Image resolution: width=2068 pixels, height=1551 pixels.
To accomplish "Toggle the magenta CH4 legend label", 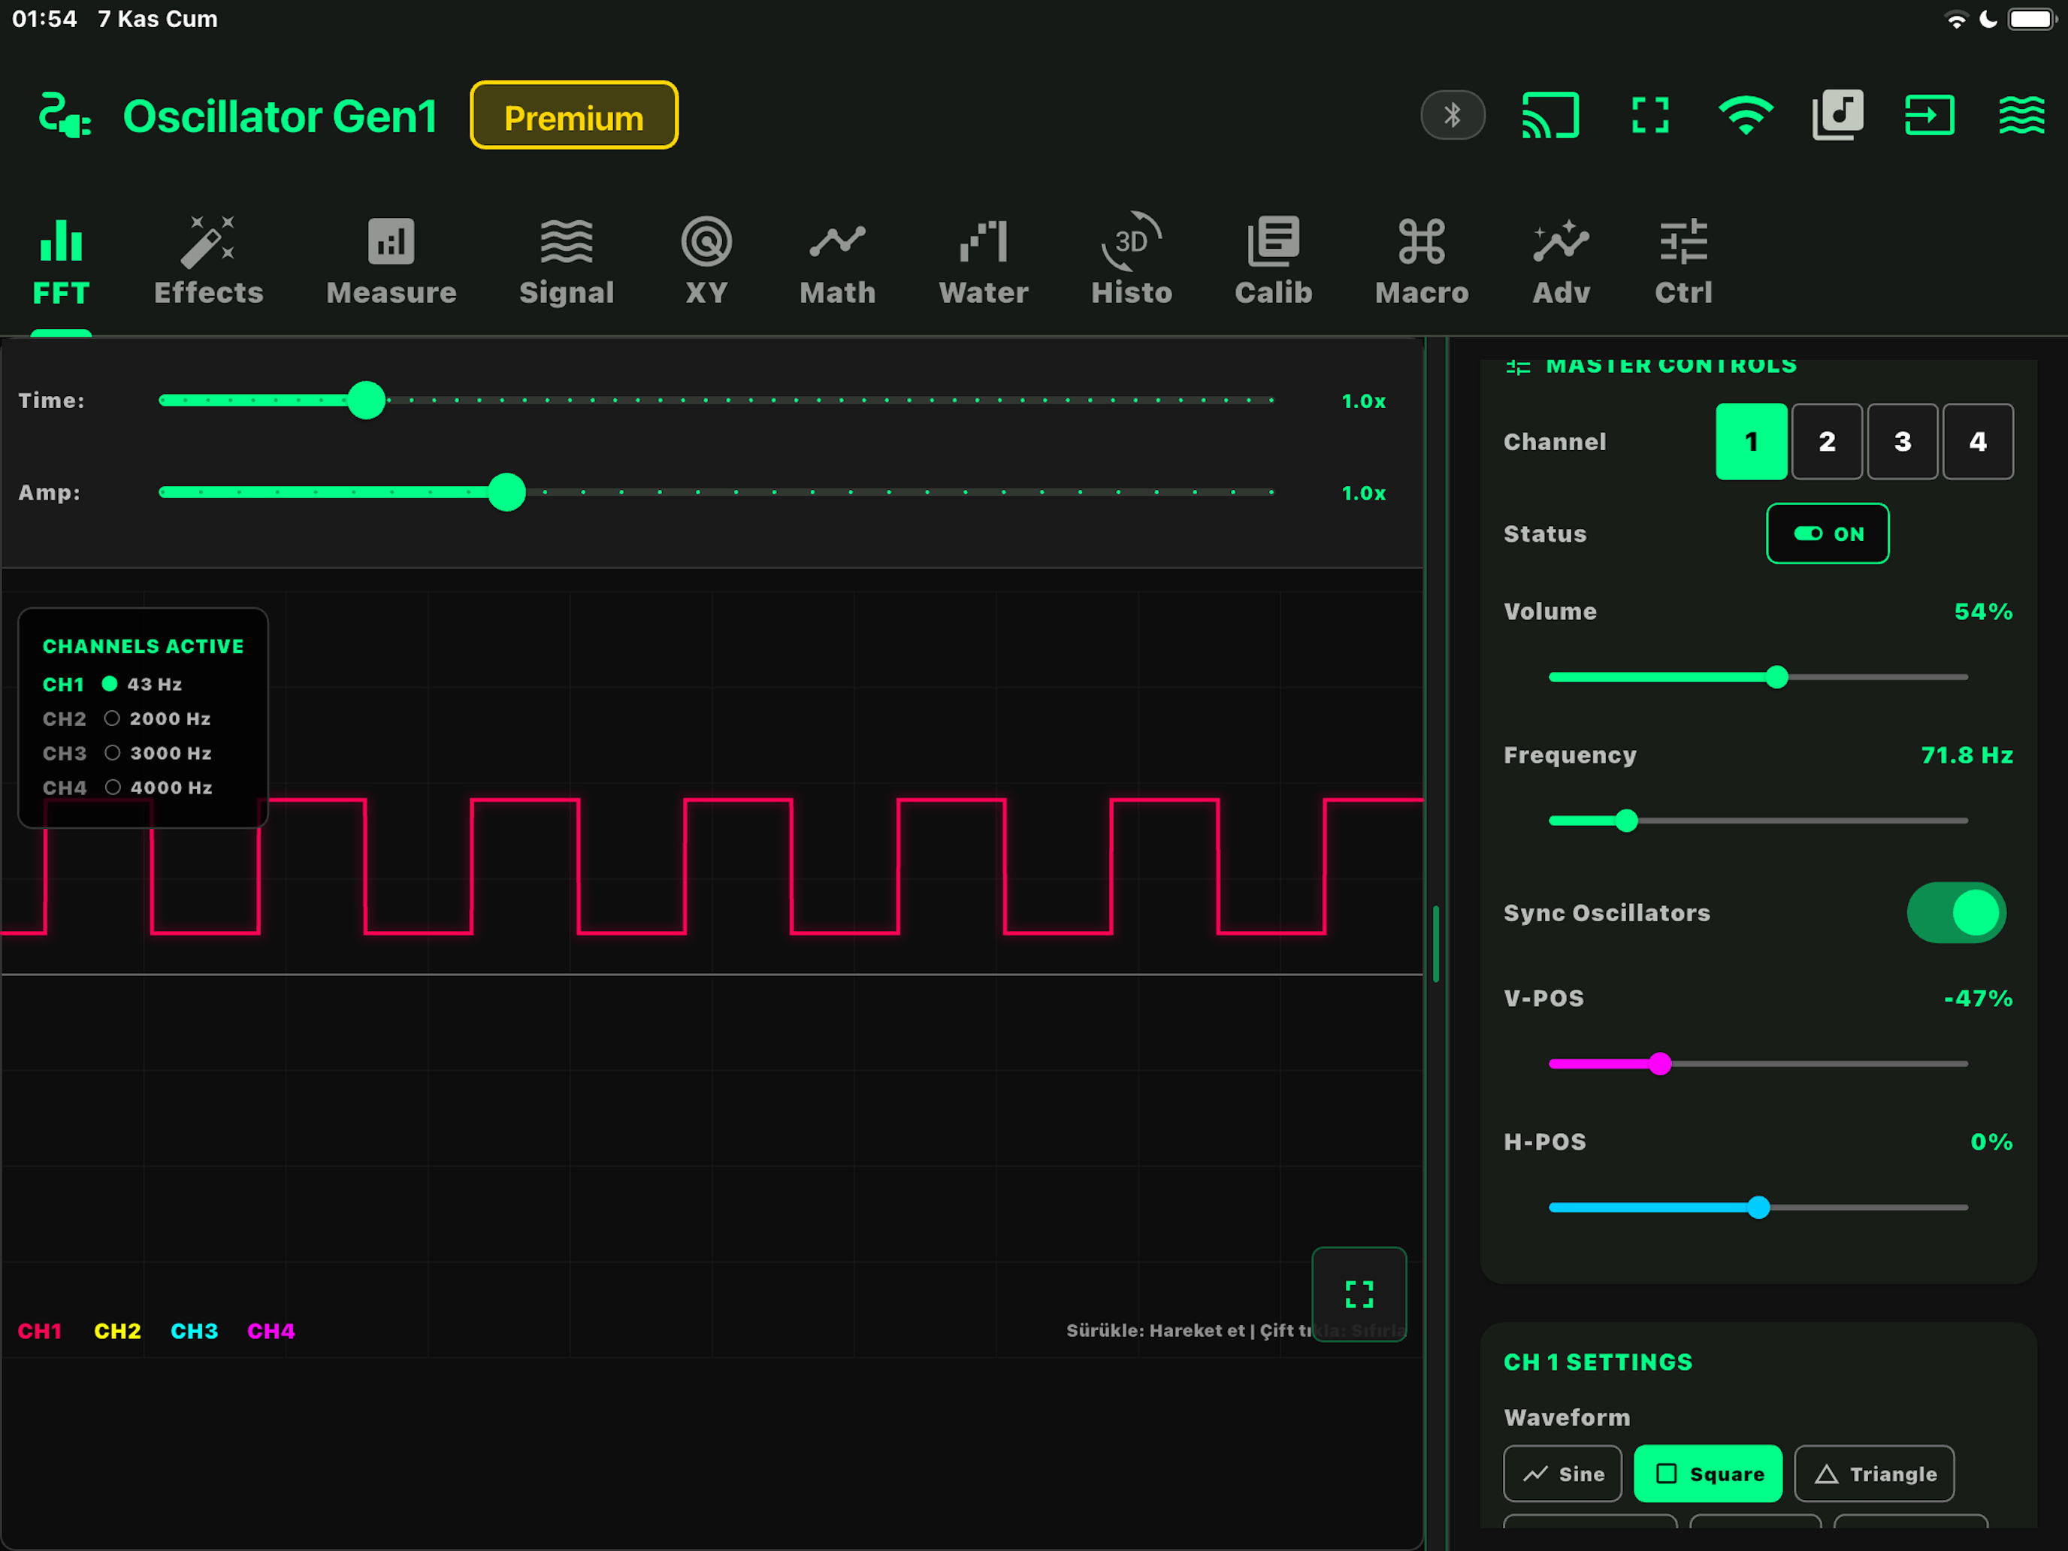I will tap(271, 1330).
